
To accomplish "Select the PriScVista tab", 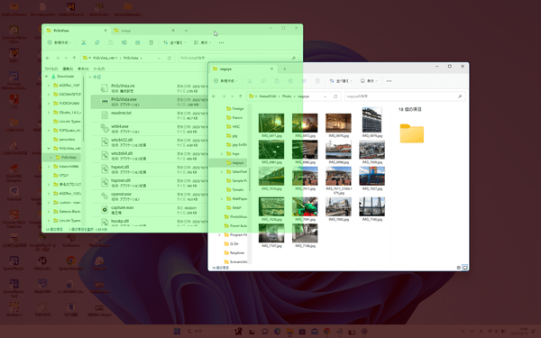I will pos(77,31).
